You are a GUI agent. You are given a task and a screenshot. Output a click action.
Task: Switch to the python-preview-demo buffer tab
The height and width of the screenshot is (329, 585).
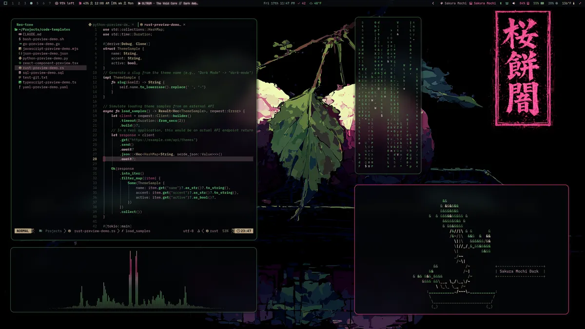pyautogui.click(x=111, y=24)
